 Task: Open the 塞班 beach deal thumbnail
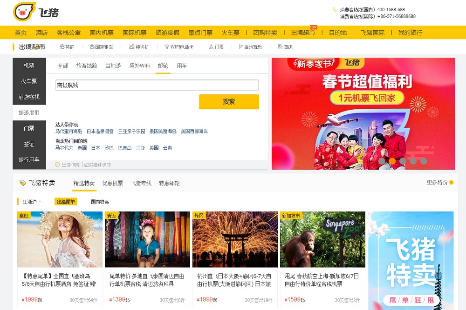[60, 239]
